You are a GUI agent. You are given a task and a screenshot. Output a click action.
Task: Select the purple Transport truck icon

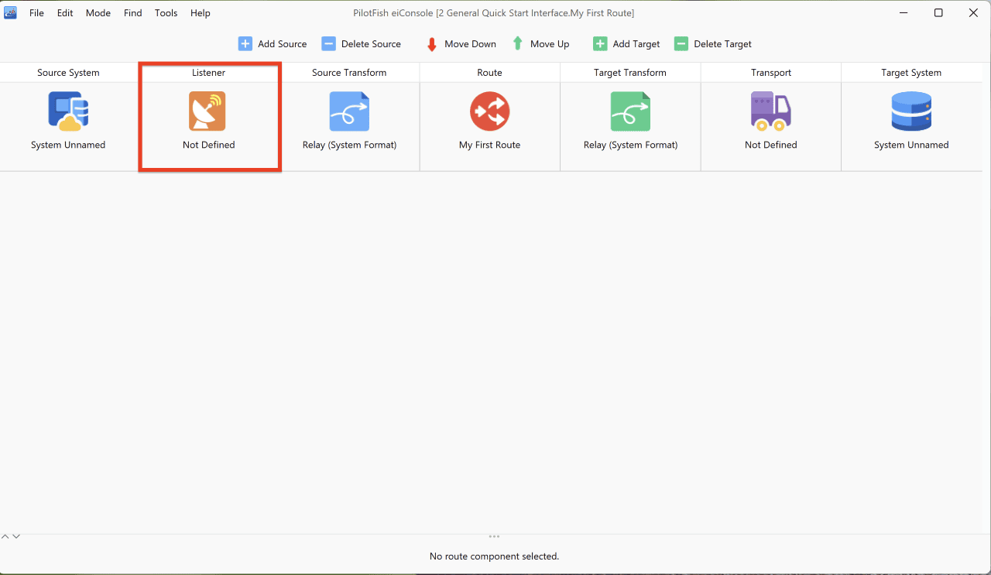coord(770,111)
